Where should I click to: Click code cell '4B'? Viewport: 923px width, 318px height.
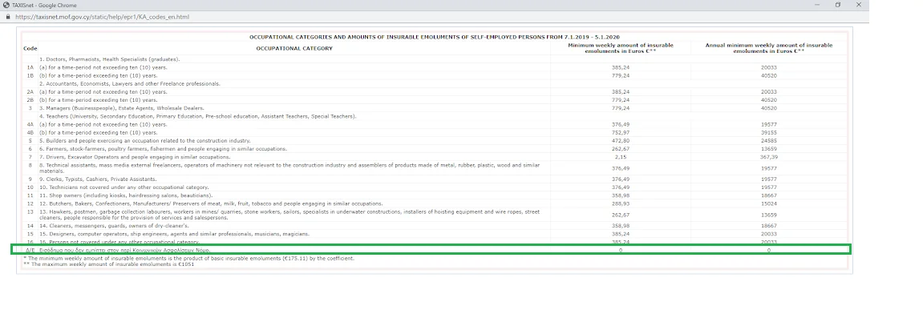(30, 133)
